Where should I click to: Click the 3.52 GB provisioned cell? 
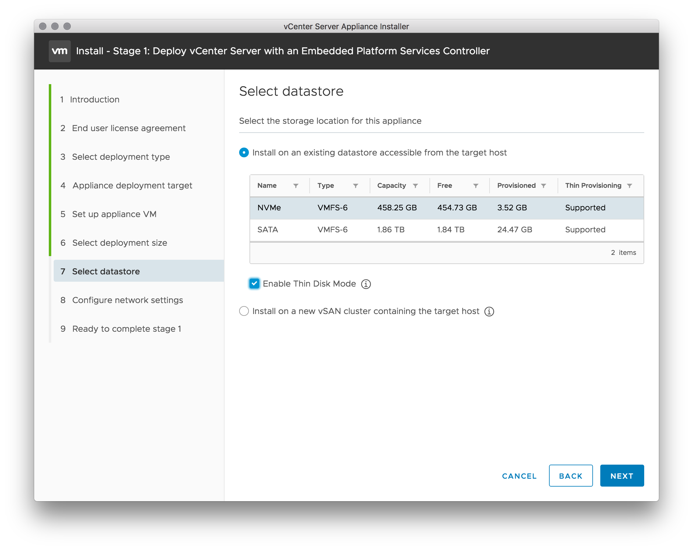click(x=512, y=208)
